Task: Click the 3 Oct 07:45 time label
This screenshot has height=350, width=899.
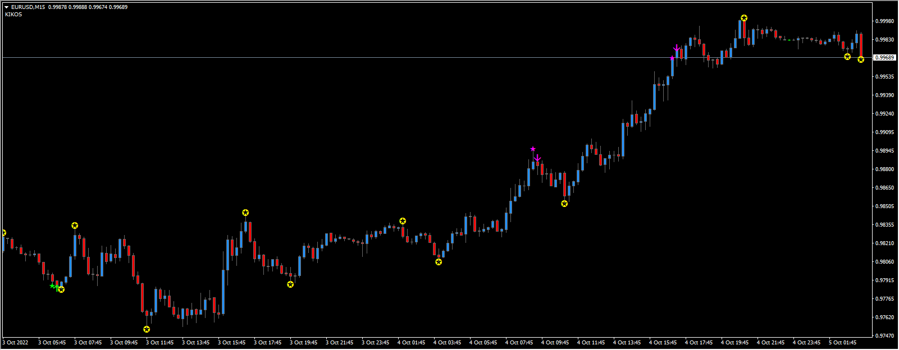Action: (x=88, y=343)
